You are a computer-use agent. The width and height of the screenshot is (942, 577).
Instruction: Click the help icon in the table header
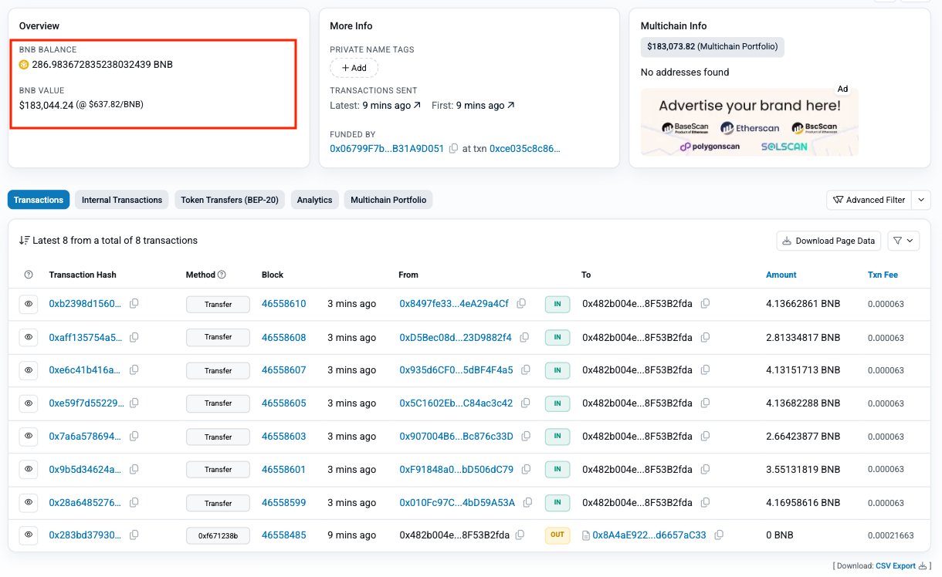tap(29, 275)
